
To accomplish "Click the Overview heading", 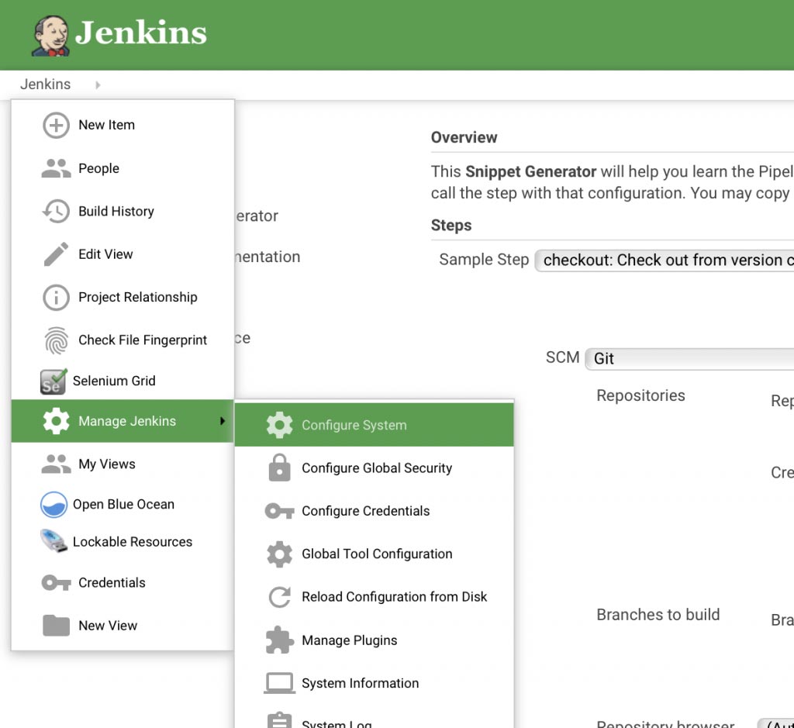I will tap(464, 137).
